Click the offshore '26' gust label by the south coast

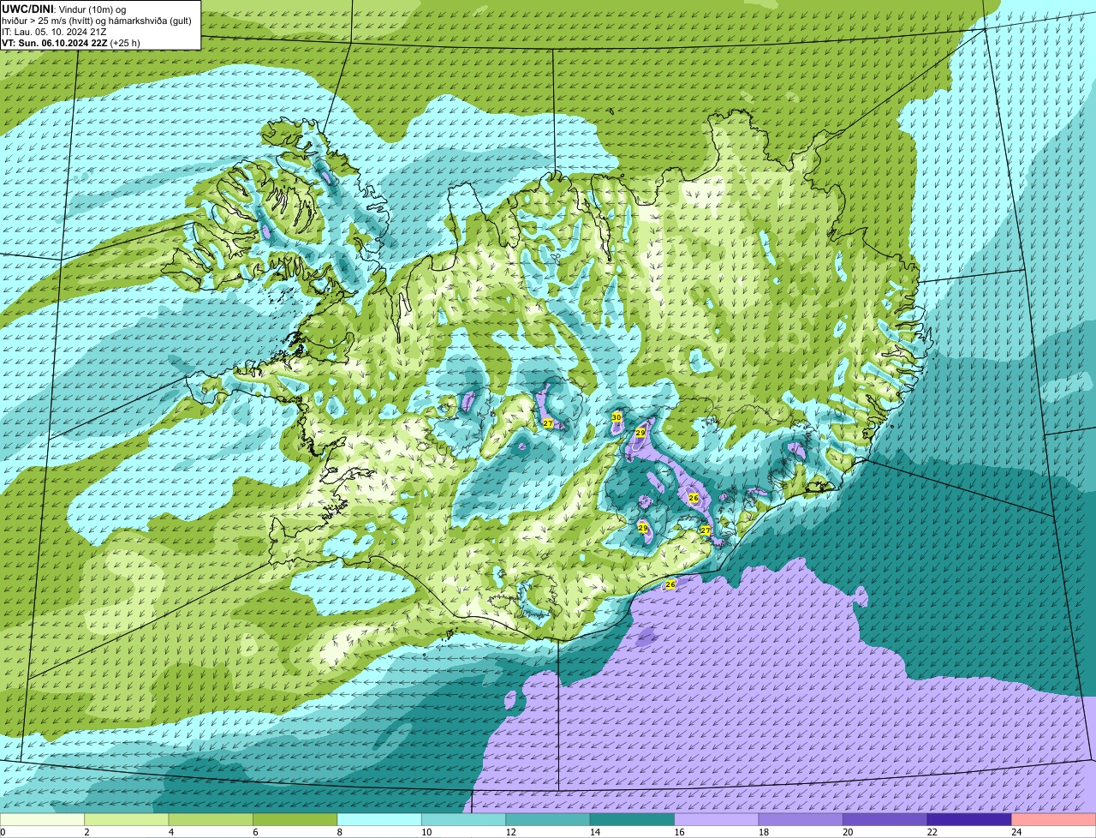point(670,584)
